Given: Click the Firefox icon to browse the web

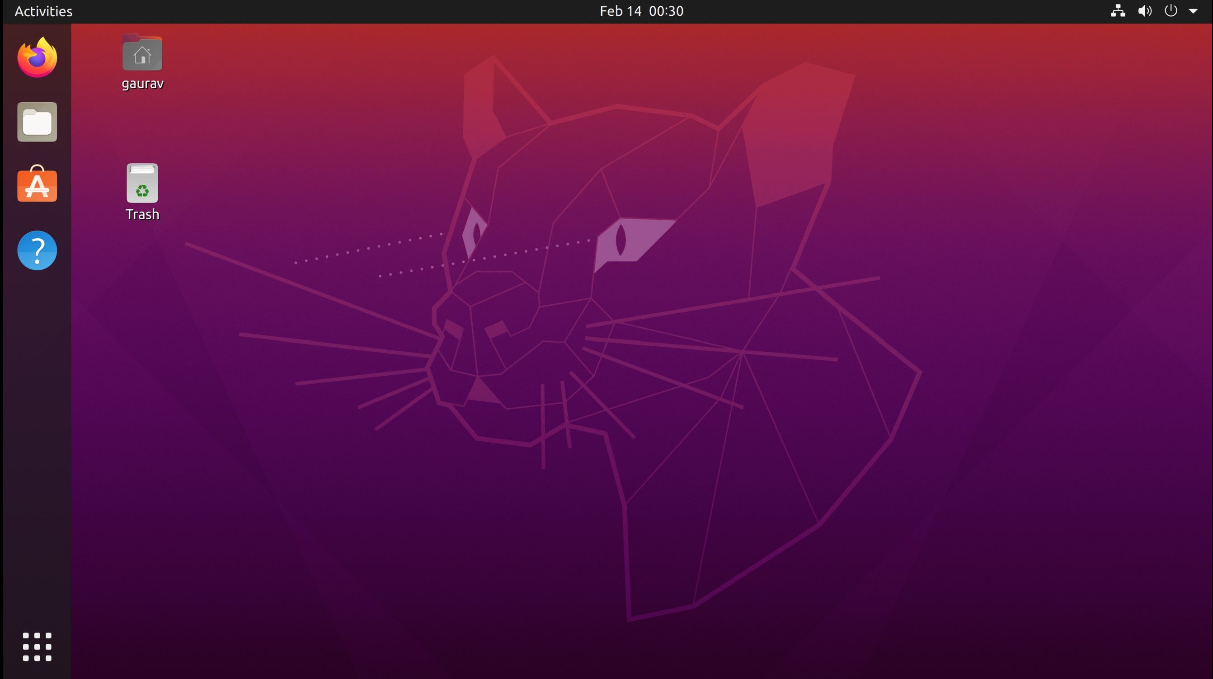Looking at the screenshot, I should pos(37,57).
